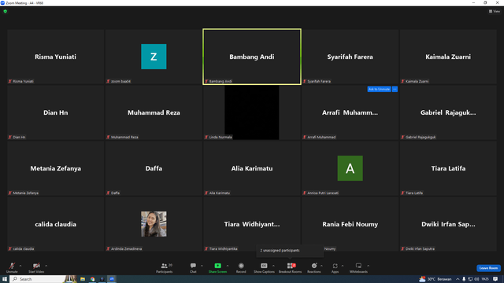The image size is (504, 283).
Task: Click Tiara Widhiyant... name text
Action: point(252,224)
